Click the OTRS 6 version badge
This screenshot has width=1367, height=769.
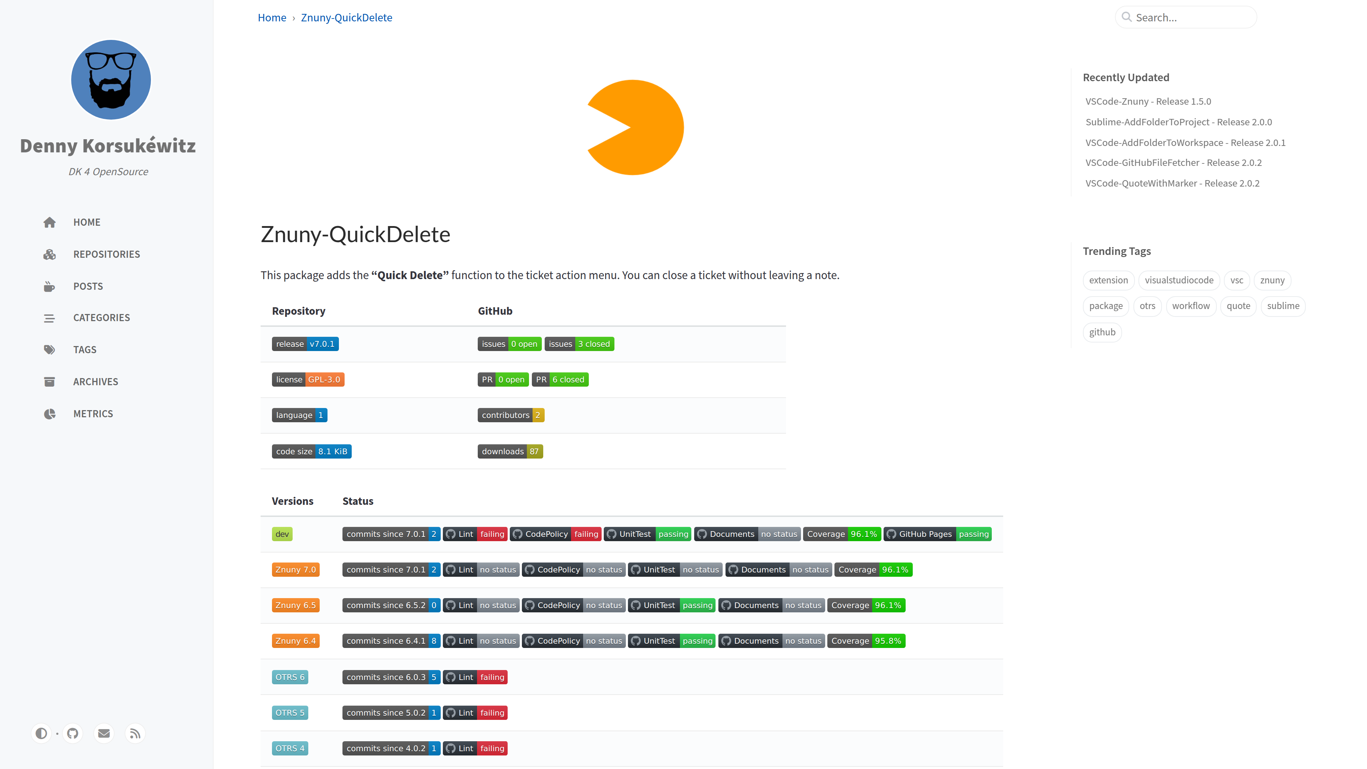(x=290, y=677)
